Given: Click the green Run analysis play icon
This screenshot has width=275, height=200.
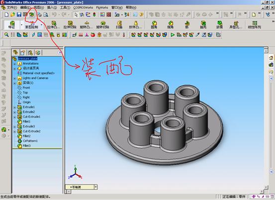Looking at the screenshot, I should [173, 35].
